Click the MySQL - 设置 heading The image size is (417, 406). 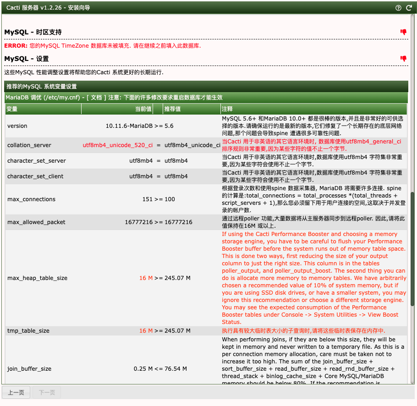point(27,59)
